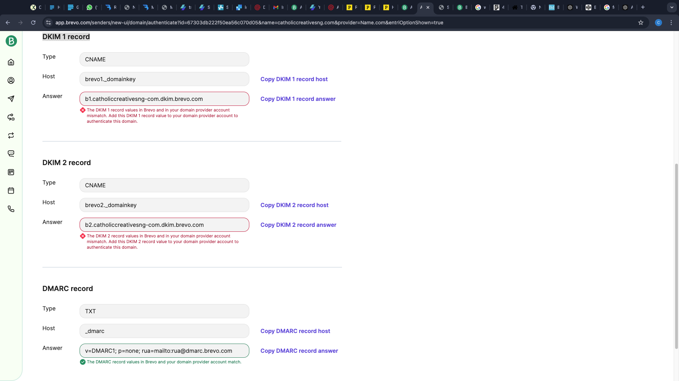The width and height of the screenshot is (679, 381).
Task: Open the Home icon in sidebar
Action: point(11,62)
